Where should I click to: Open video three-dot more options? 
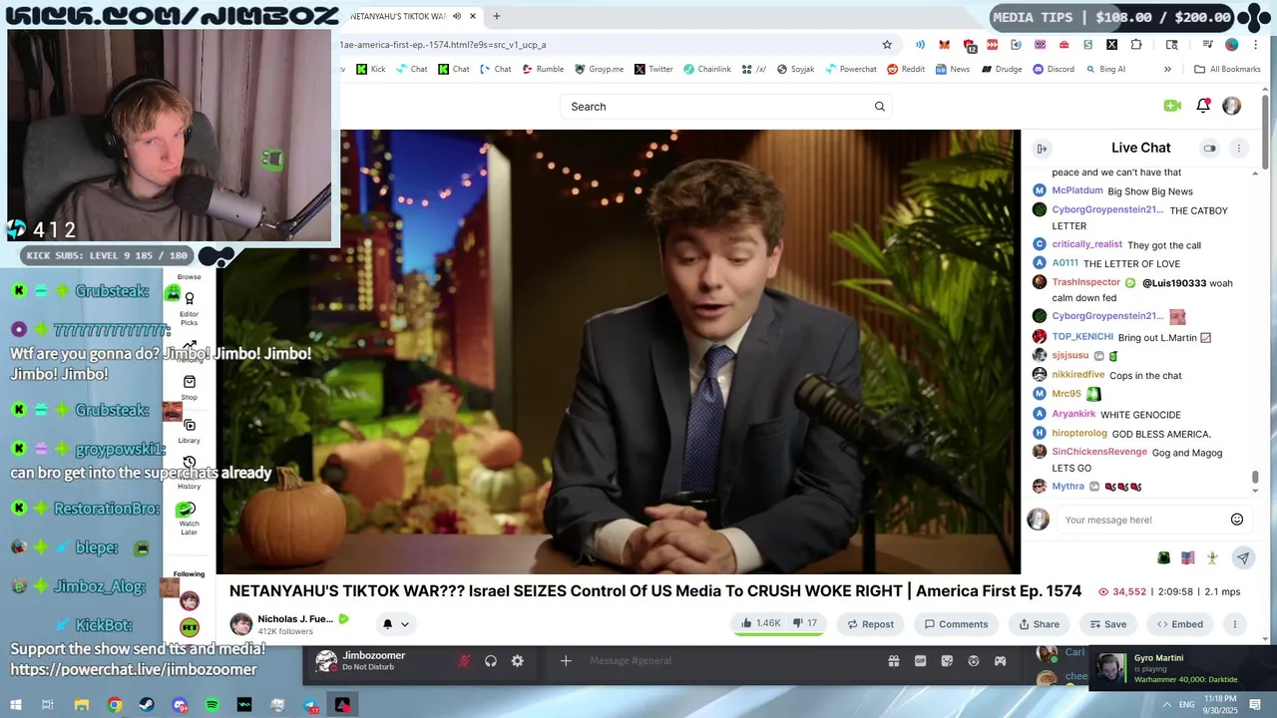point(1234,624)
